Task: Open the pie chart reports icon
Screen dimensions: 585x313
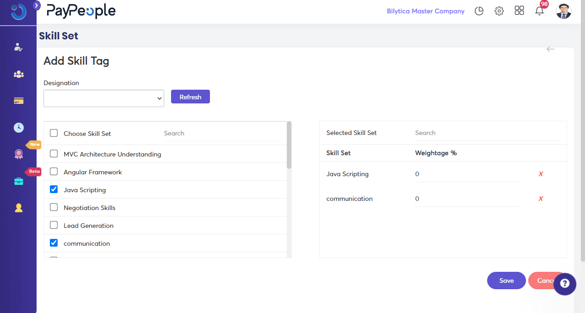Action: click(x=479, y=11)
